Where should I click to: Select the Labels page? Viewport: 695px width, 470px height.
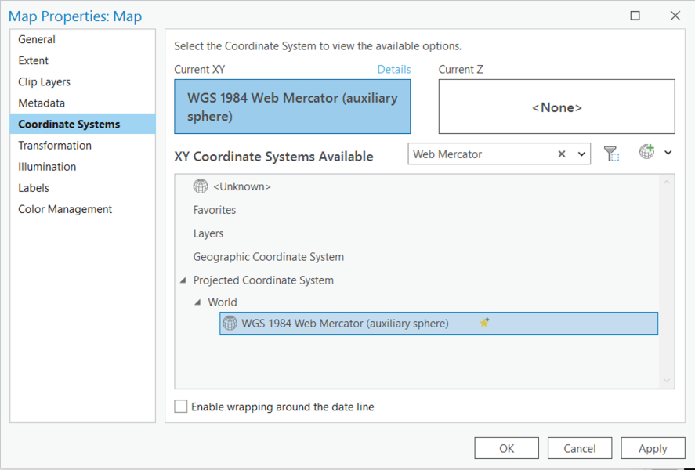(x=34, y=187)
